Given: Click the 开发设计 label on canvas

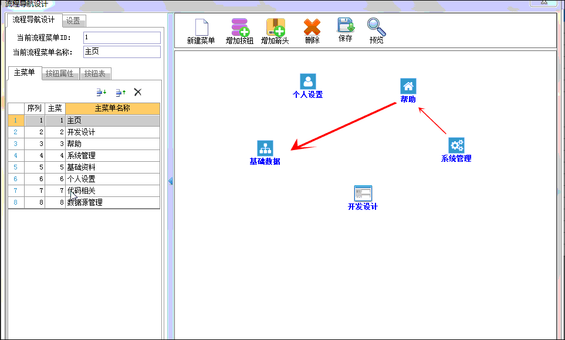Looking at the screenshot, I should [x=363, y=207].
